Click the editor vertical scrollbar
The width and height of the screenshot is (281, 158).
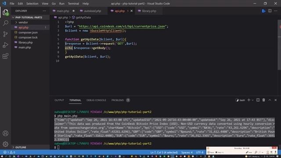pos(279,45)
